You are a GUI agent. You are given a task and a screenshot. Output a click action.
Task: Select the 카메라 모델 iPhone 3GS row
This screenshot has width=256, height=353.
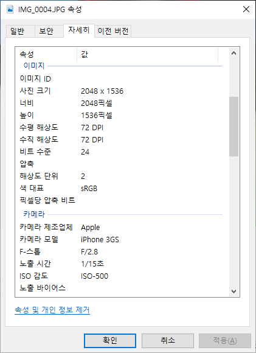point(122,239)
